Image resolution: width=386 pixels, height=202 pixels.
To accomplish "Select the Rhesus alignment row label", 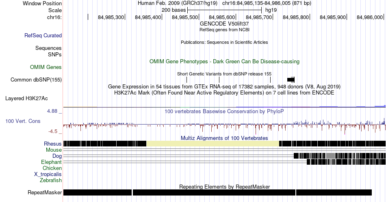I will pos(53,144).
